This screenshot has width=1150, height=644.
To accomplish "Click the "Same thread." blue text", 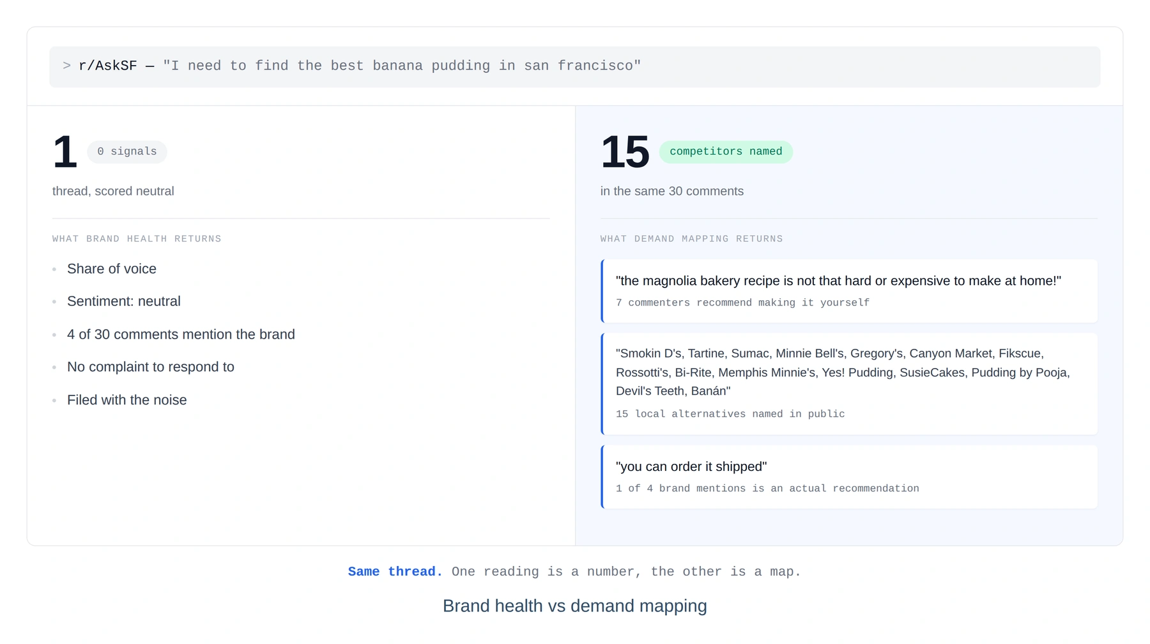I will pos(395,572).
